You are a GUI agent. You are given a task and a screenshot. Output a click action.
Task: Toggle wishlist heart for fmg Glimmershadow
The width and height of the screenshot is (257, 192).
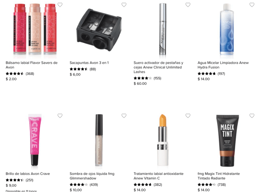pos(124,116)
